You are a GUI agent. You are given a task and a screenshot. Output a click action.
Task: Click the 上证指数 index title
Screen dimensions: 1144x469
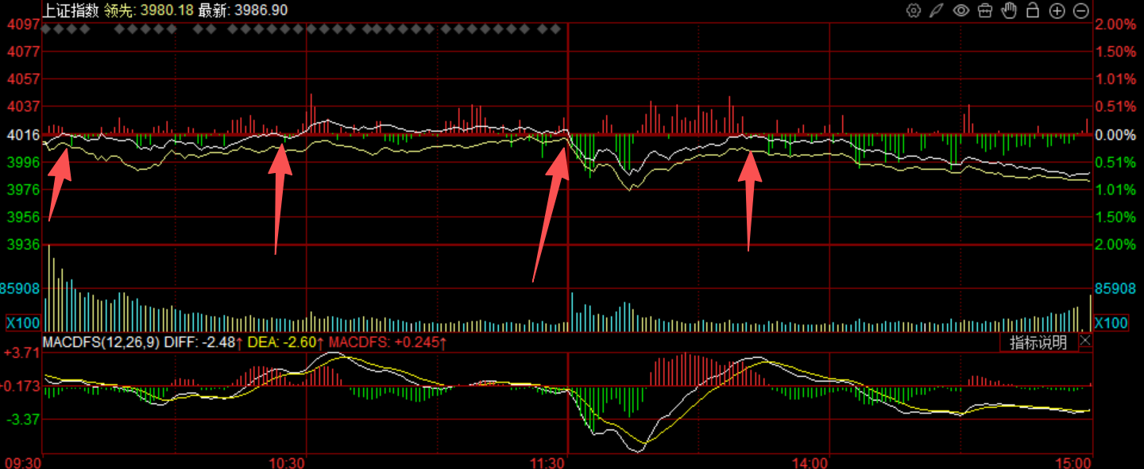point(71,10)
